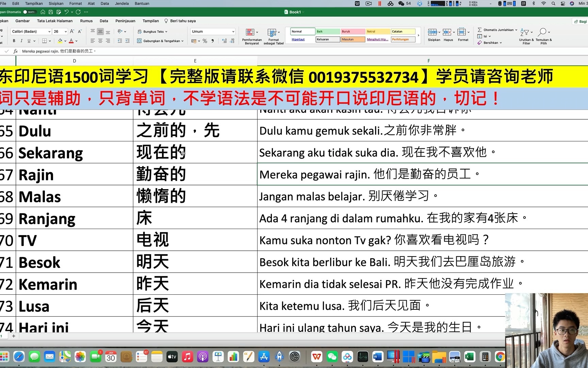The height and width of the screenshot is (368, 588).
Task: Align text right
Action: (108, 41)
